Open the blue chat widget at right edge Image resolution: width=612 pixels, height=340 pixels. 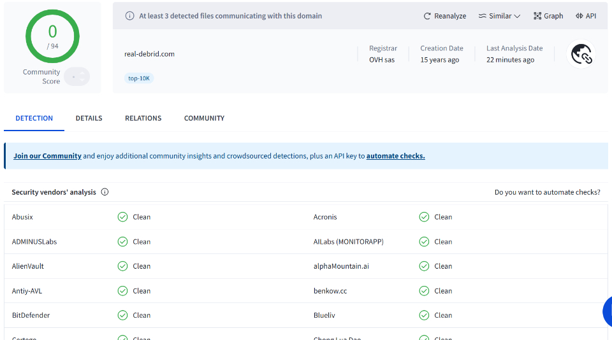608,311
